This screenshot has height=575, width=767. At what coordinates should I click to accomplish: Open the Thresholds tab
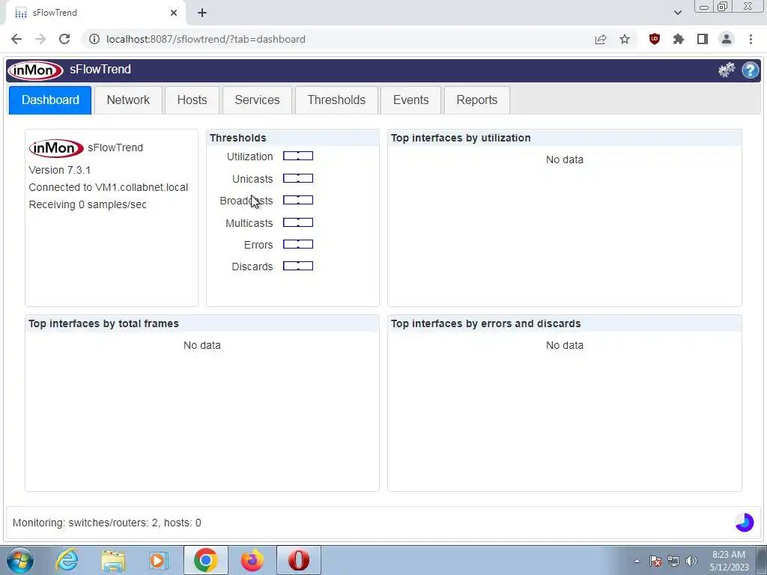[x=336, y=100]
